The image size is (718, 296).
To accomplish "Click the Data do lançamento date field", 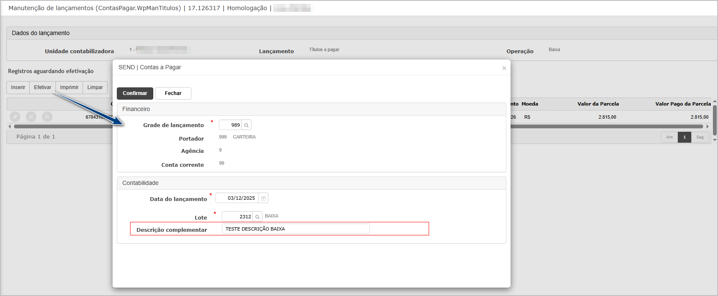I will pos(237,198).
